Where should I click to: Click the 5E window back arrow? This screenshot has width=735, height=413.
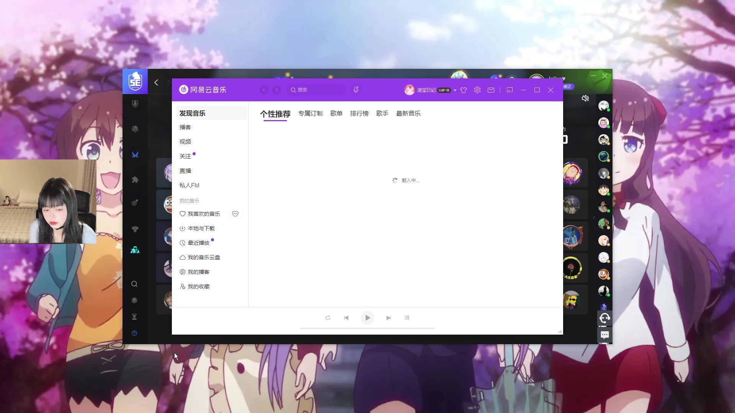tap(156, 83)
